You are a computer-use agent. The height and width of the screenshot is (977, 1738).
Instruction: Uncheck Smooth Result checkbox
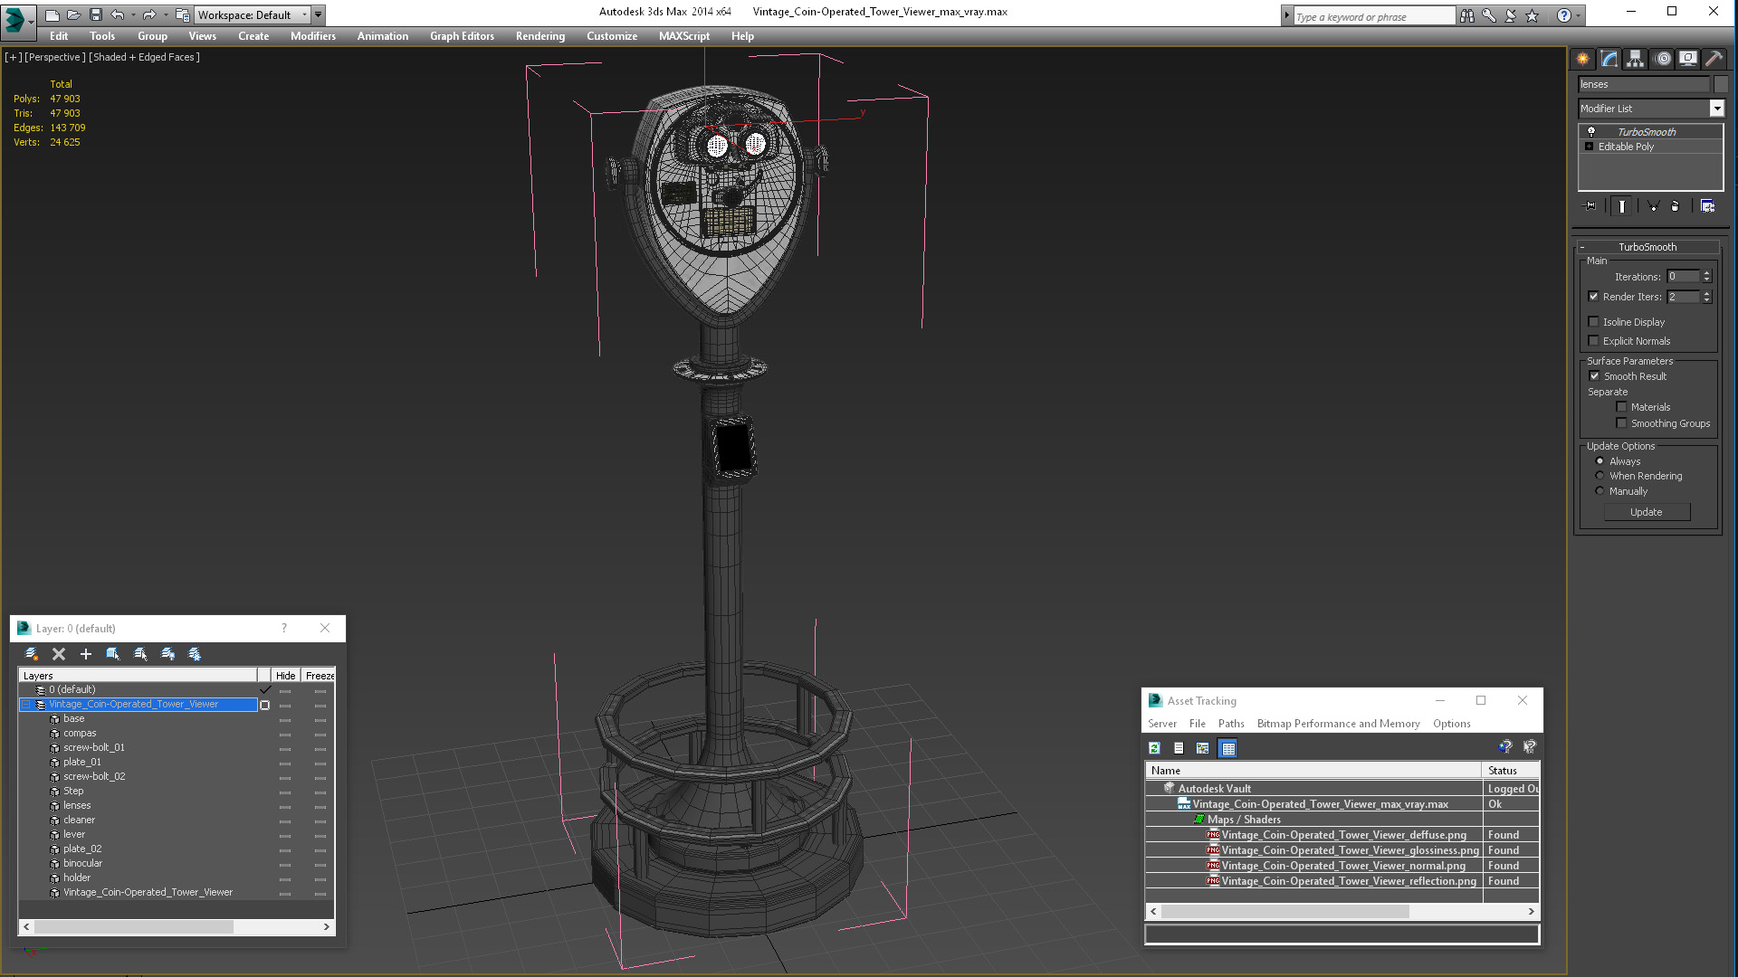(x=1594, y=376)
